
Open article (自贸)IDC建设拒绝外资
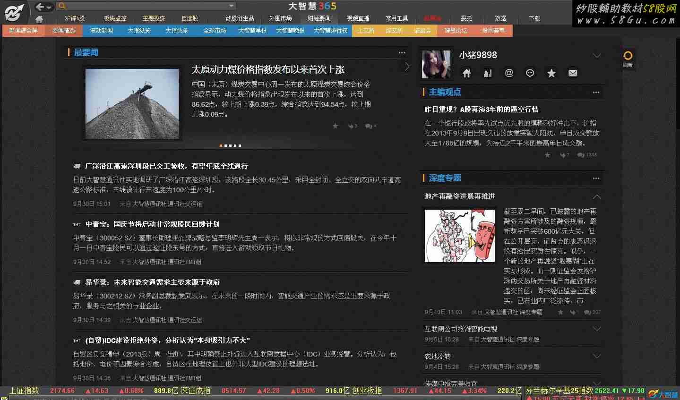coord(167,340)
